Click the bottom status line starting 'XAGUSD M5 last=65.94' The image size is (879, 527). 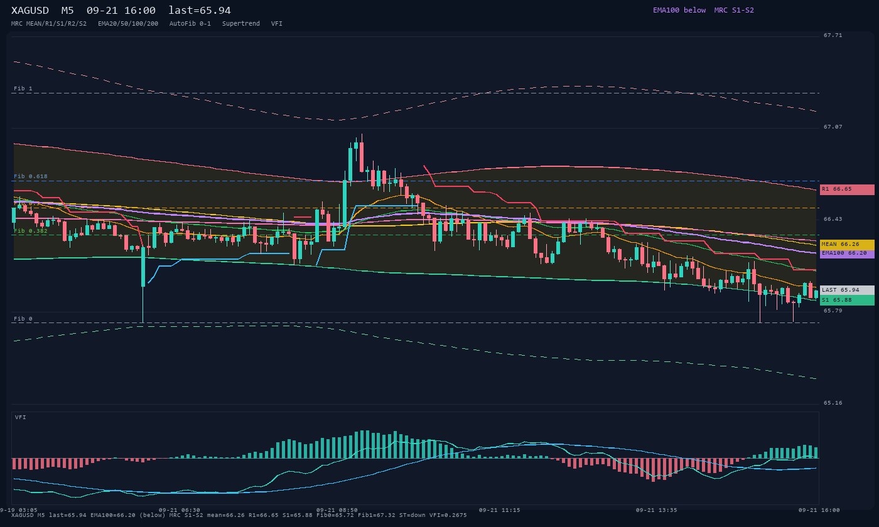(x=239, y=516)
